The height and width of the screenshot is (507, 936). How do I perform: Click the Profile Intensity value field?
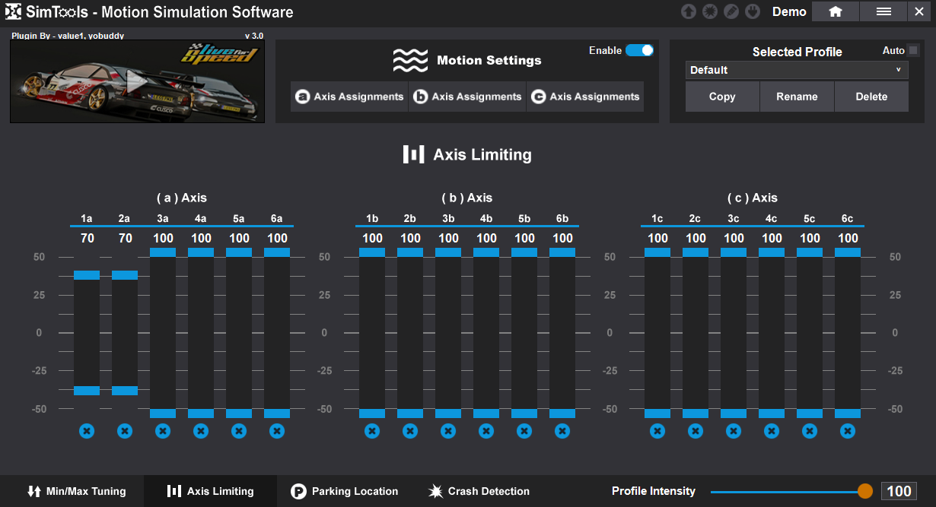[x=899, y=491]
